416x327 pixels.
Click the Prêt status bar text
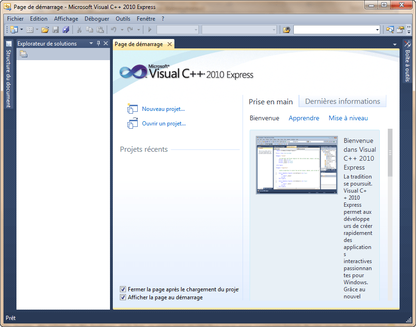pyautogui.click(x=11, y=318)
